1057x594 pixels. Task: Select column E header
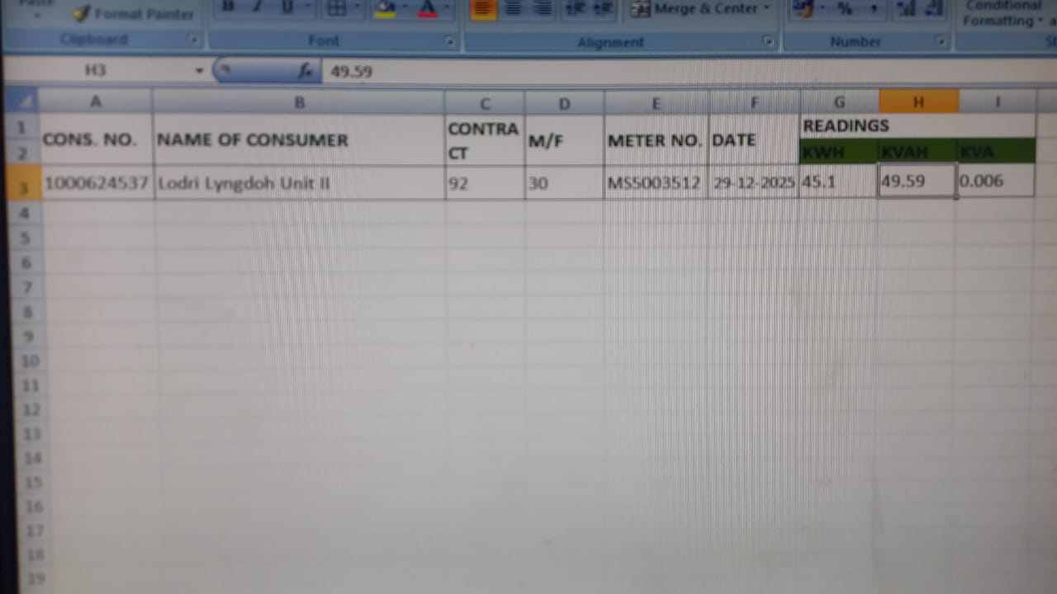coord(656,103)
